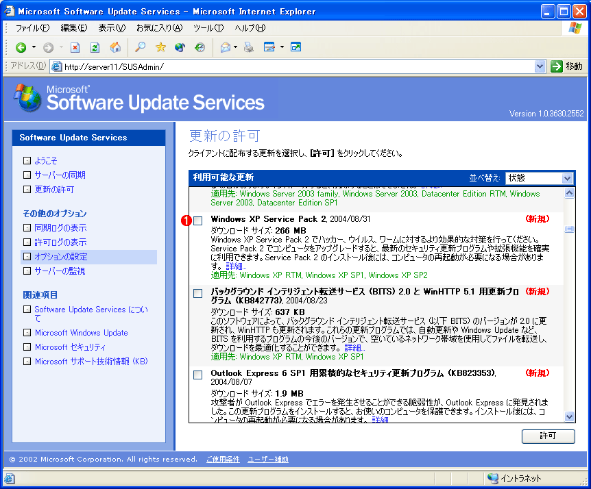Open Microsoft サポート技術情報 (KB) link
Screen dimensions: 591x489
[x=91, y=362]
